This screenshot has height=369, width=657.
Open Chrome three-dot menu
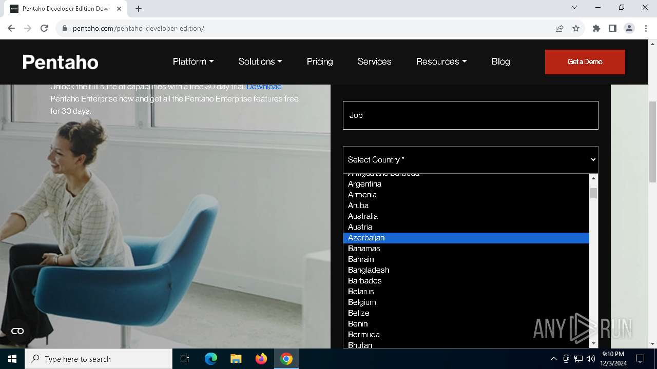point(646,28)
